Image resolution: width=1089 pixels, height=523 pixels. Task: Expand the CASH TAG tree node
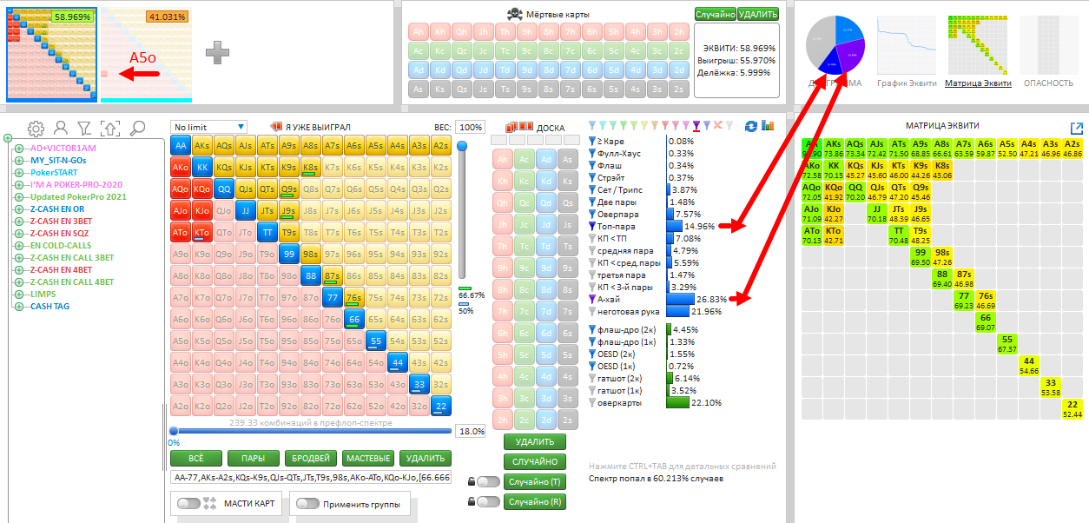pyautogui.click(x=18, y=307)
